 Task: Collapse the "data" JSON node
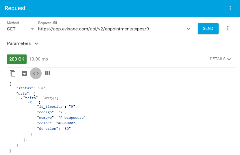tap(14, 94)
